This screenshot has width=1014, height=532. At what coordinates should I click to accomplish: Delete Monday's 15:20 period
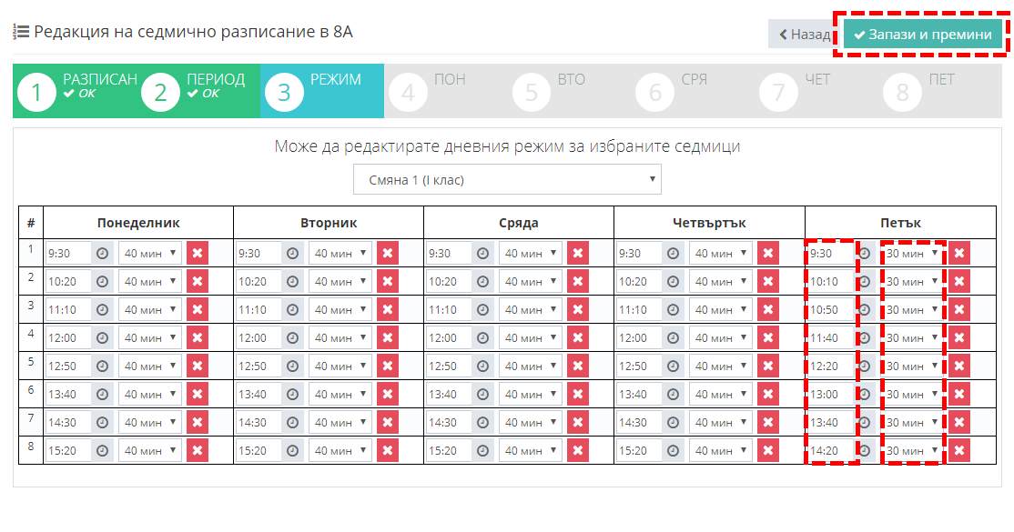pos(198,451)
